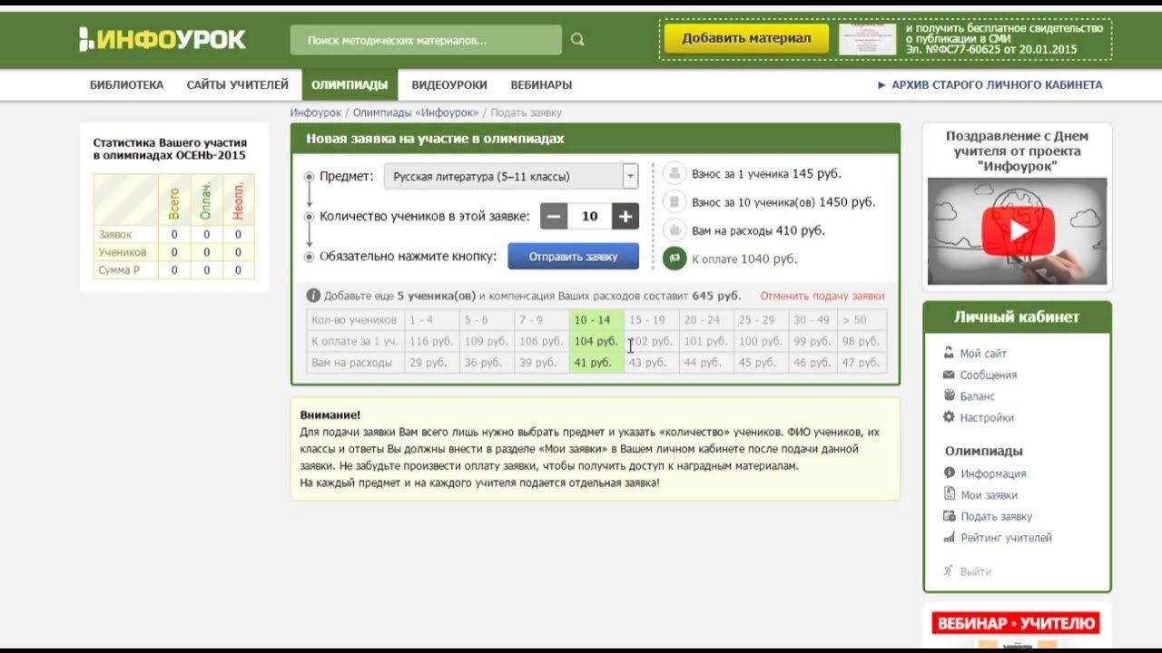
Task: Open the olympiad Информация link
Action: [994, 473]
